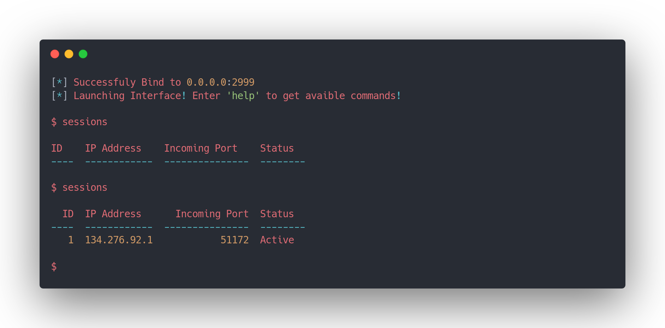Click 'Incoming Port' header above 51172
Image resolution: width=665 pixels, height=328 pixels.
tap(212, 214)
